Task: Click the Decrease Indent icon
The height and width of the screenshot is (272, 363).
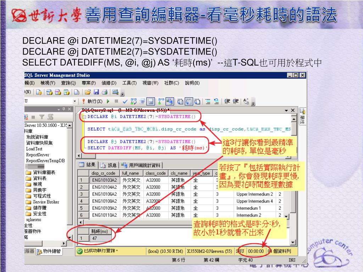Action: (227, 101)
